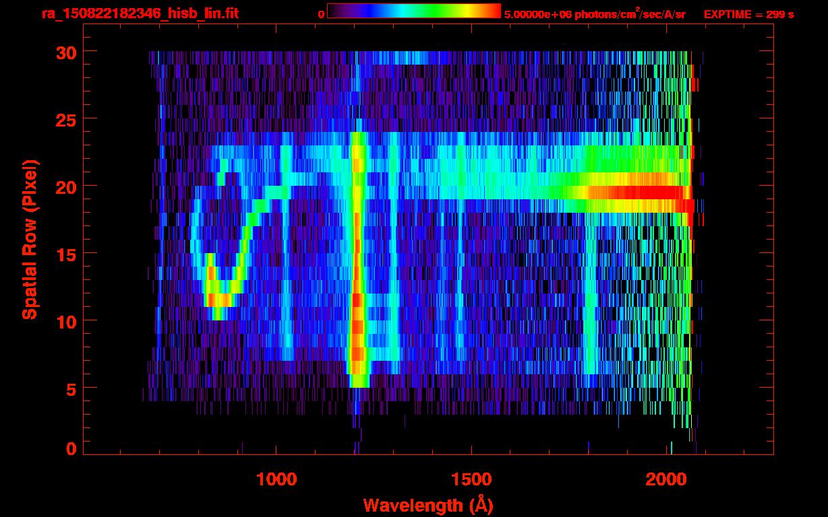Click the color bar minimum value 0
Screen dimensions: 828x517
coord(321,14)
